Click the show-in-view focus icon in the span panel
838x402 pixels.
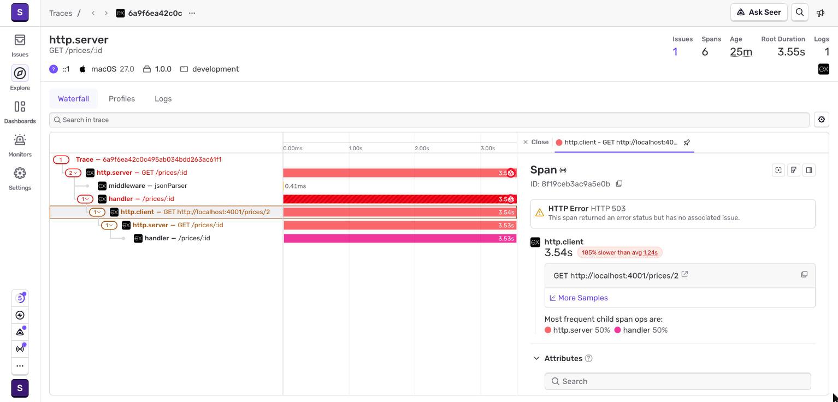[x=778, y=170]
